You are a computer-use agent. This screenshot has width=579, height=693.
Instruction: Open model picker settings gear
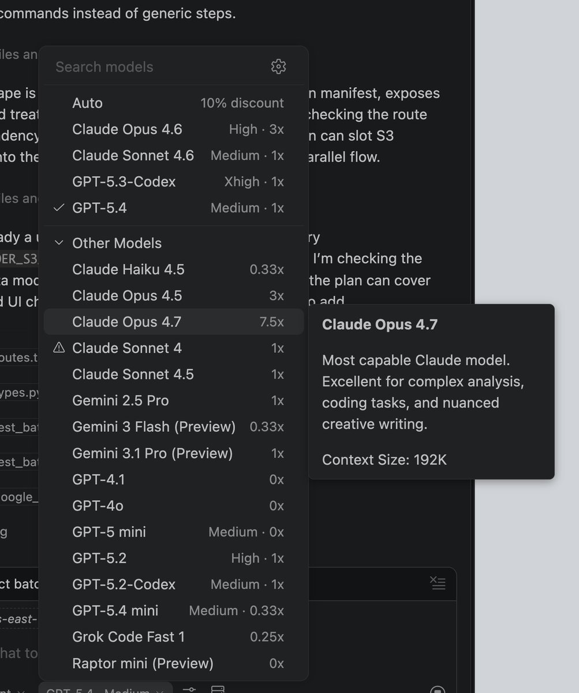[278, 67]
